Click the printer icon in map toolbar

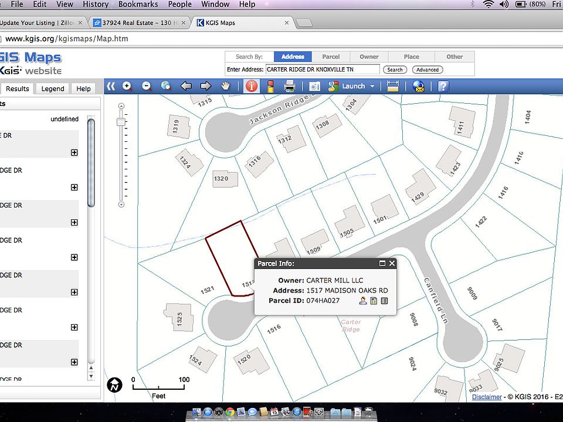289,87
